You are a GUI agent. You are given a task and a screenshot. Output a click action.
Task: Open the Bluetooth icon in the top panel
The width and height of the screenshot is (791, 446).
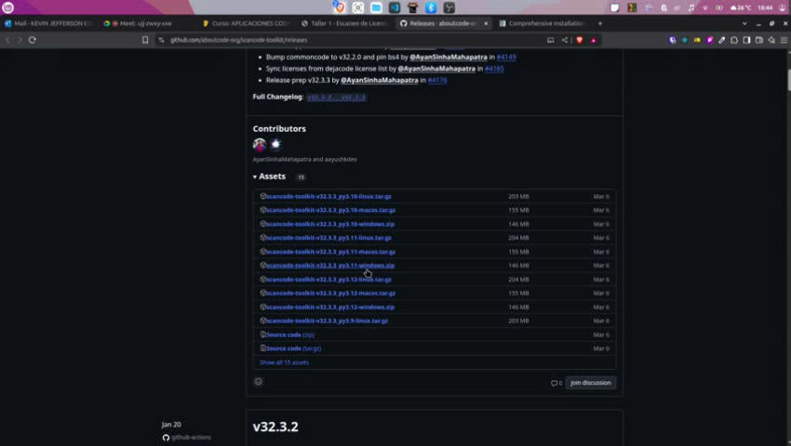point(430,7)
